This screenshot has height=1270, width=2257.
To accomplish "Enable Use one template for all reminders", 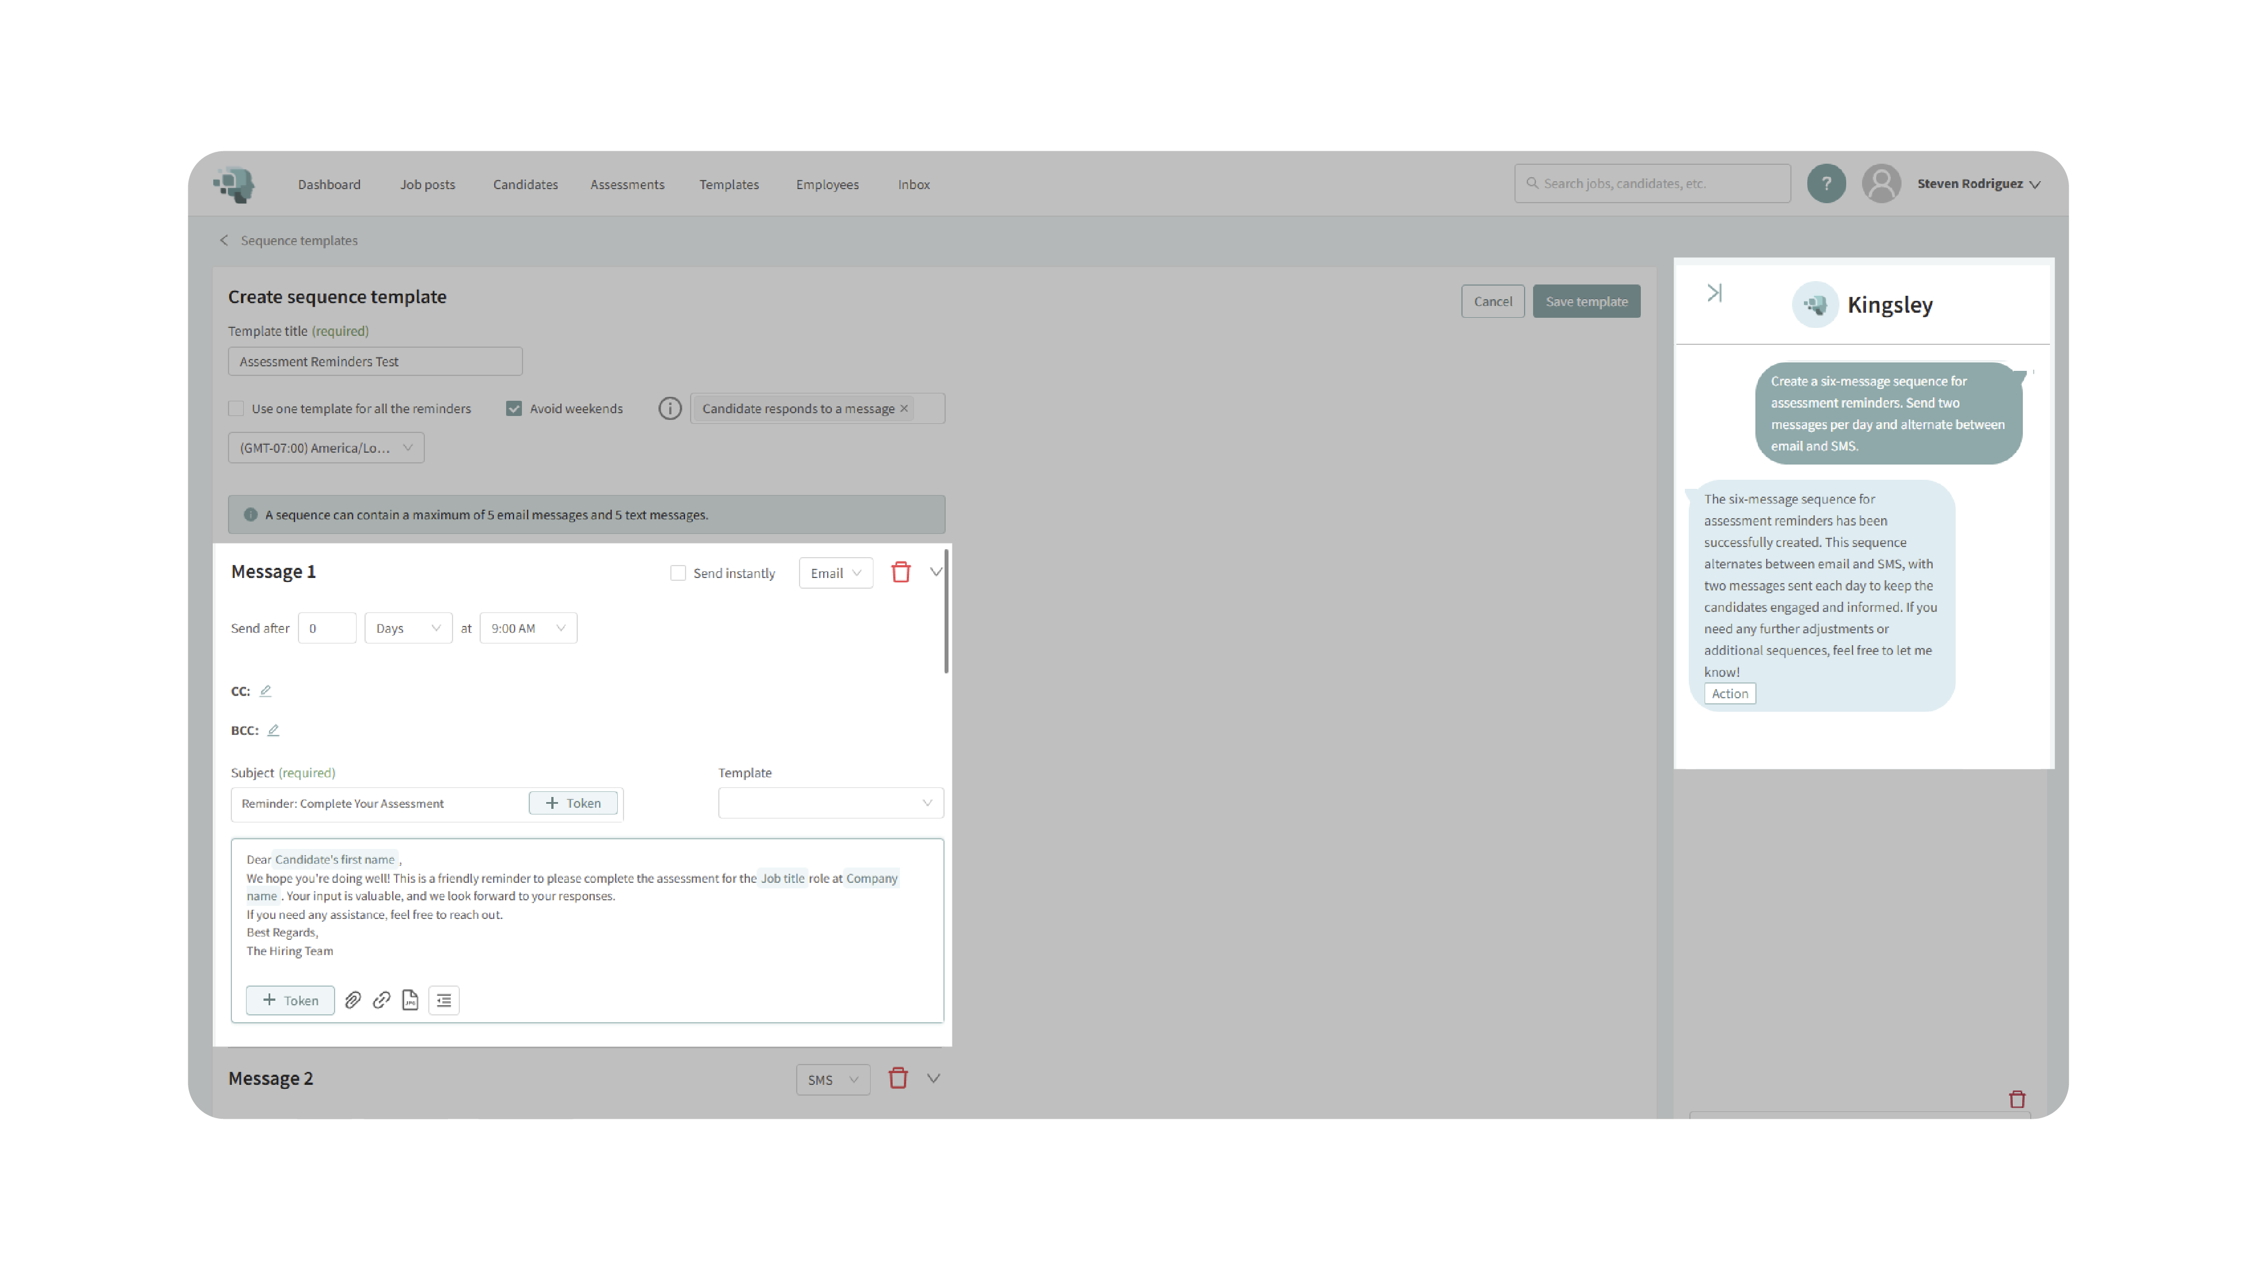I will [236, 409].
